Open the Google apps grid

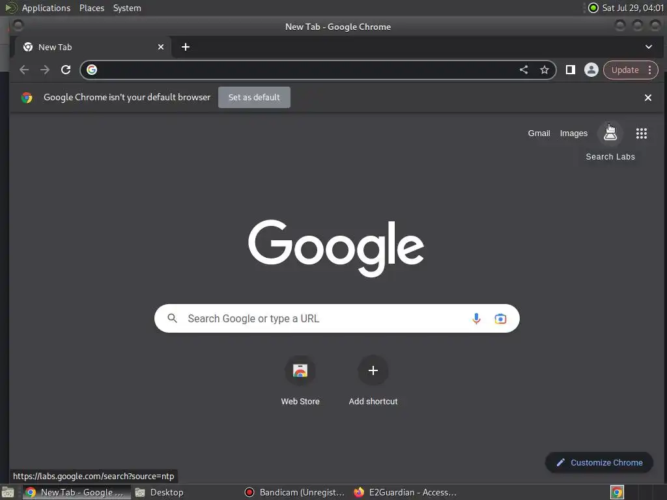(x=642, y=133)
